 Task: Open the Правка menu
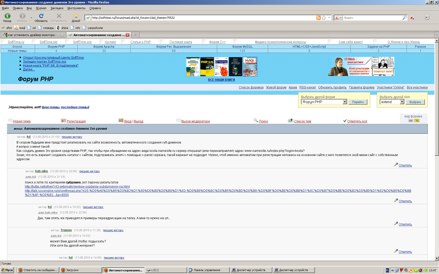coord(18,8)
